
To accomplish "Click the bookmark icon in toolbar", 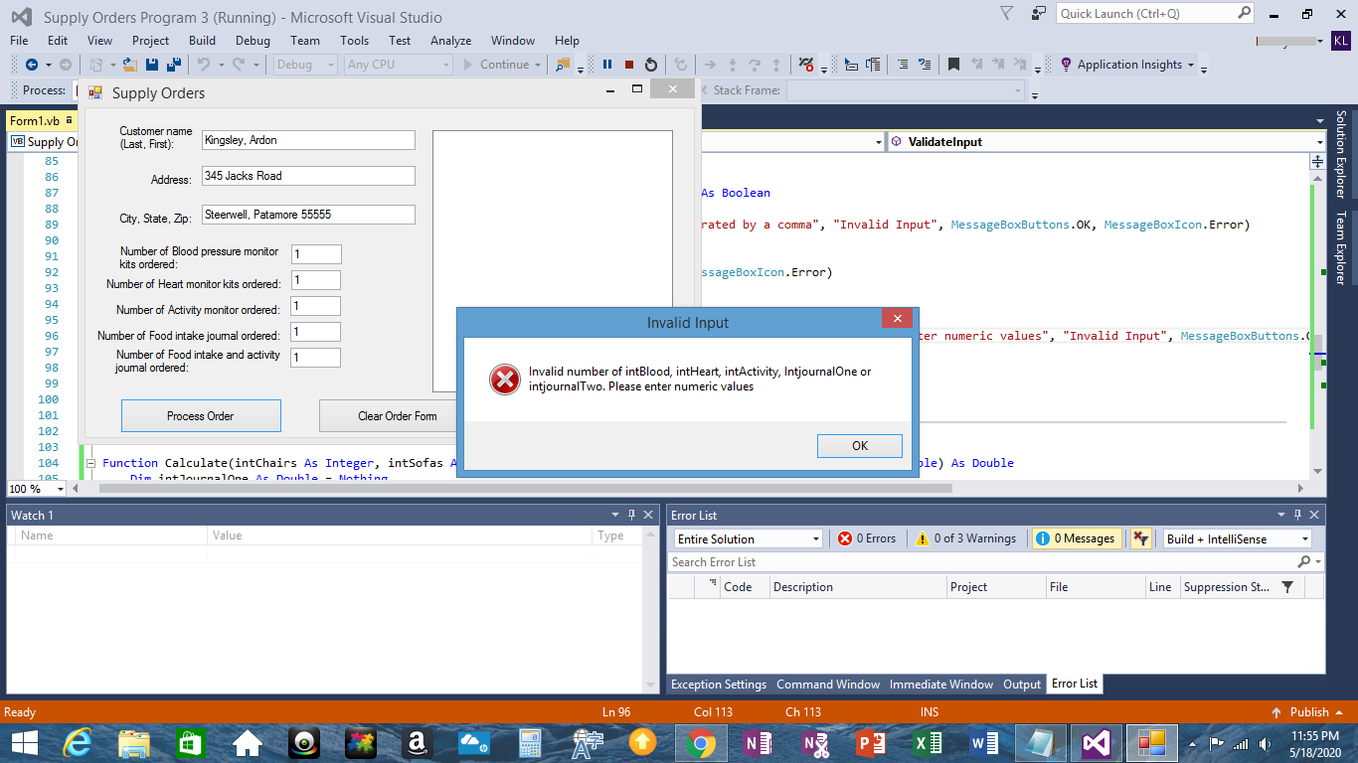I will pyautogui.click(x=953, y=65).
